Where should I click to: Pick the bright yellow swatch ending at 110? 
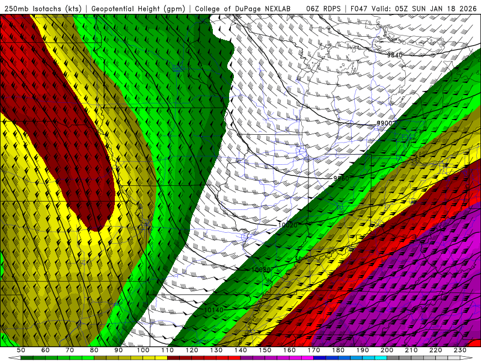(161, 358)
